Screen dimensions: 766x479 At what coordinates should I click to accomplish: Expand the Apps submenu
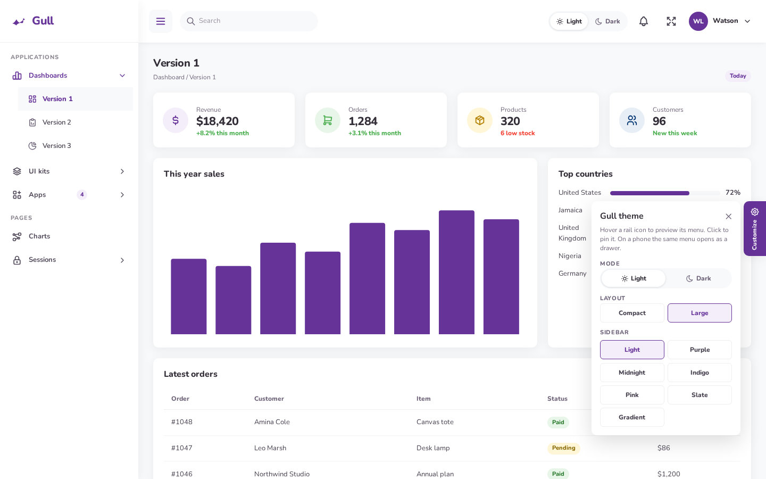click(x=122, y=195)
